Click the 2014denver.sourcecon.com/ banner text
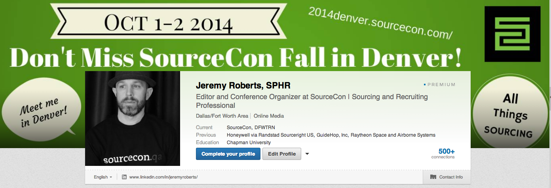The height and width of the screenshot is (188, 551). click(380, 23)
